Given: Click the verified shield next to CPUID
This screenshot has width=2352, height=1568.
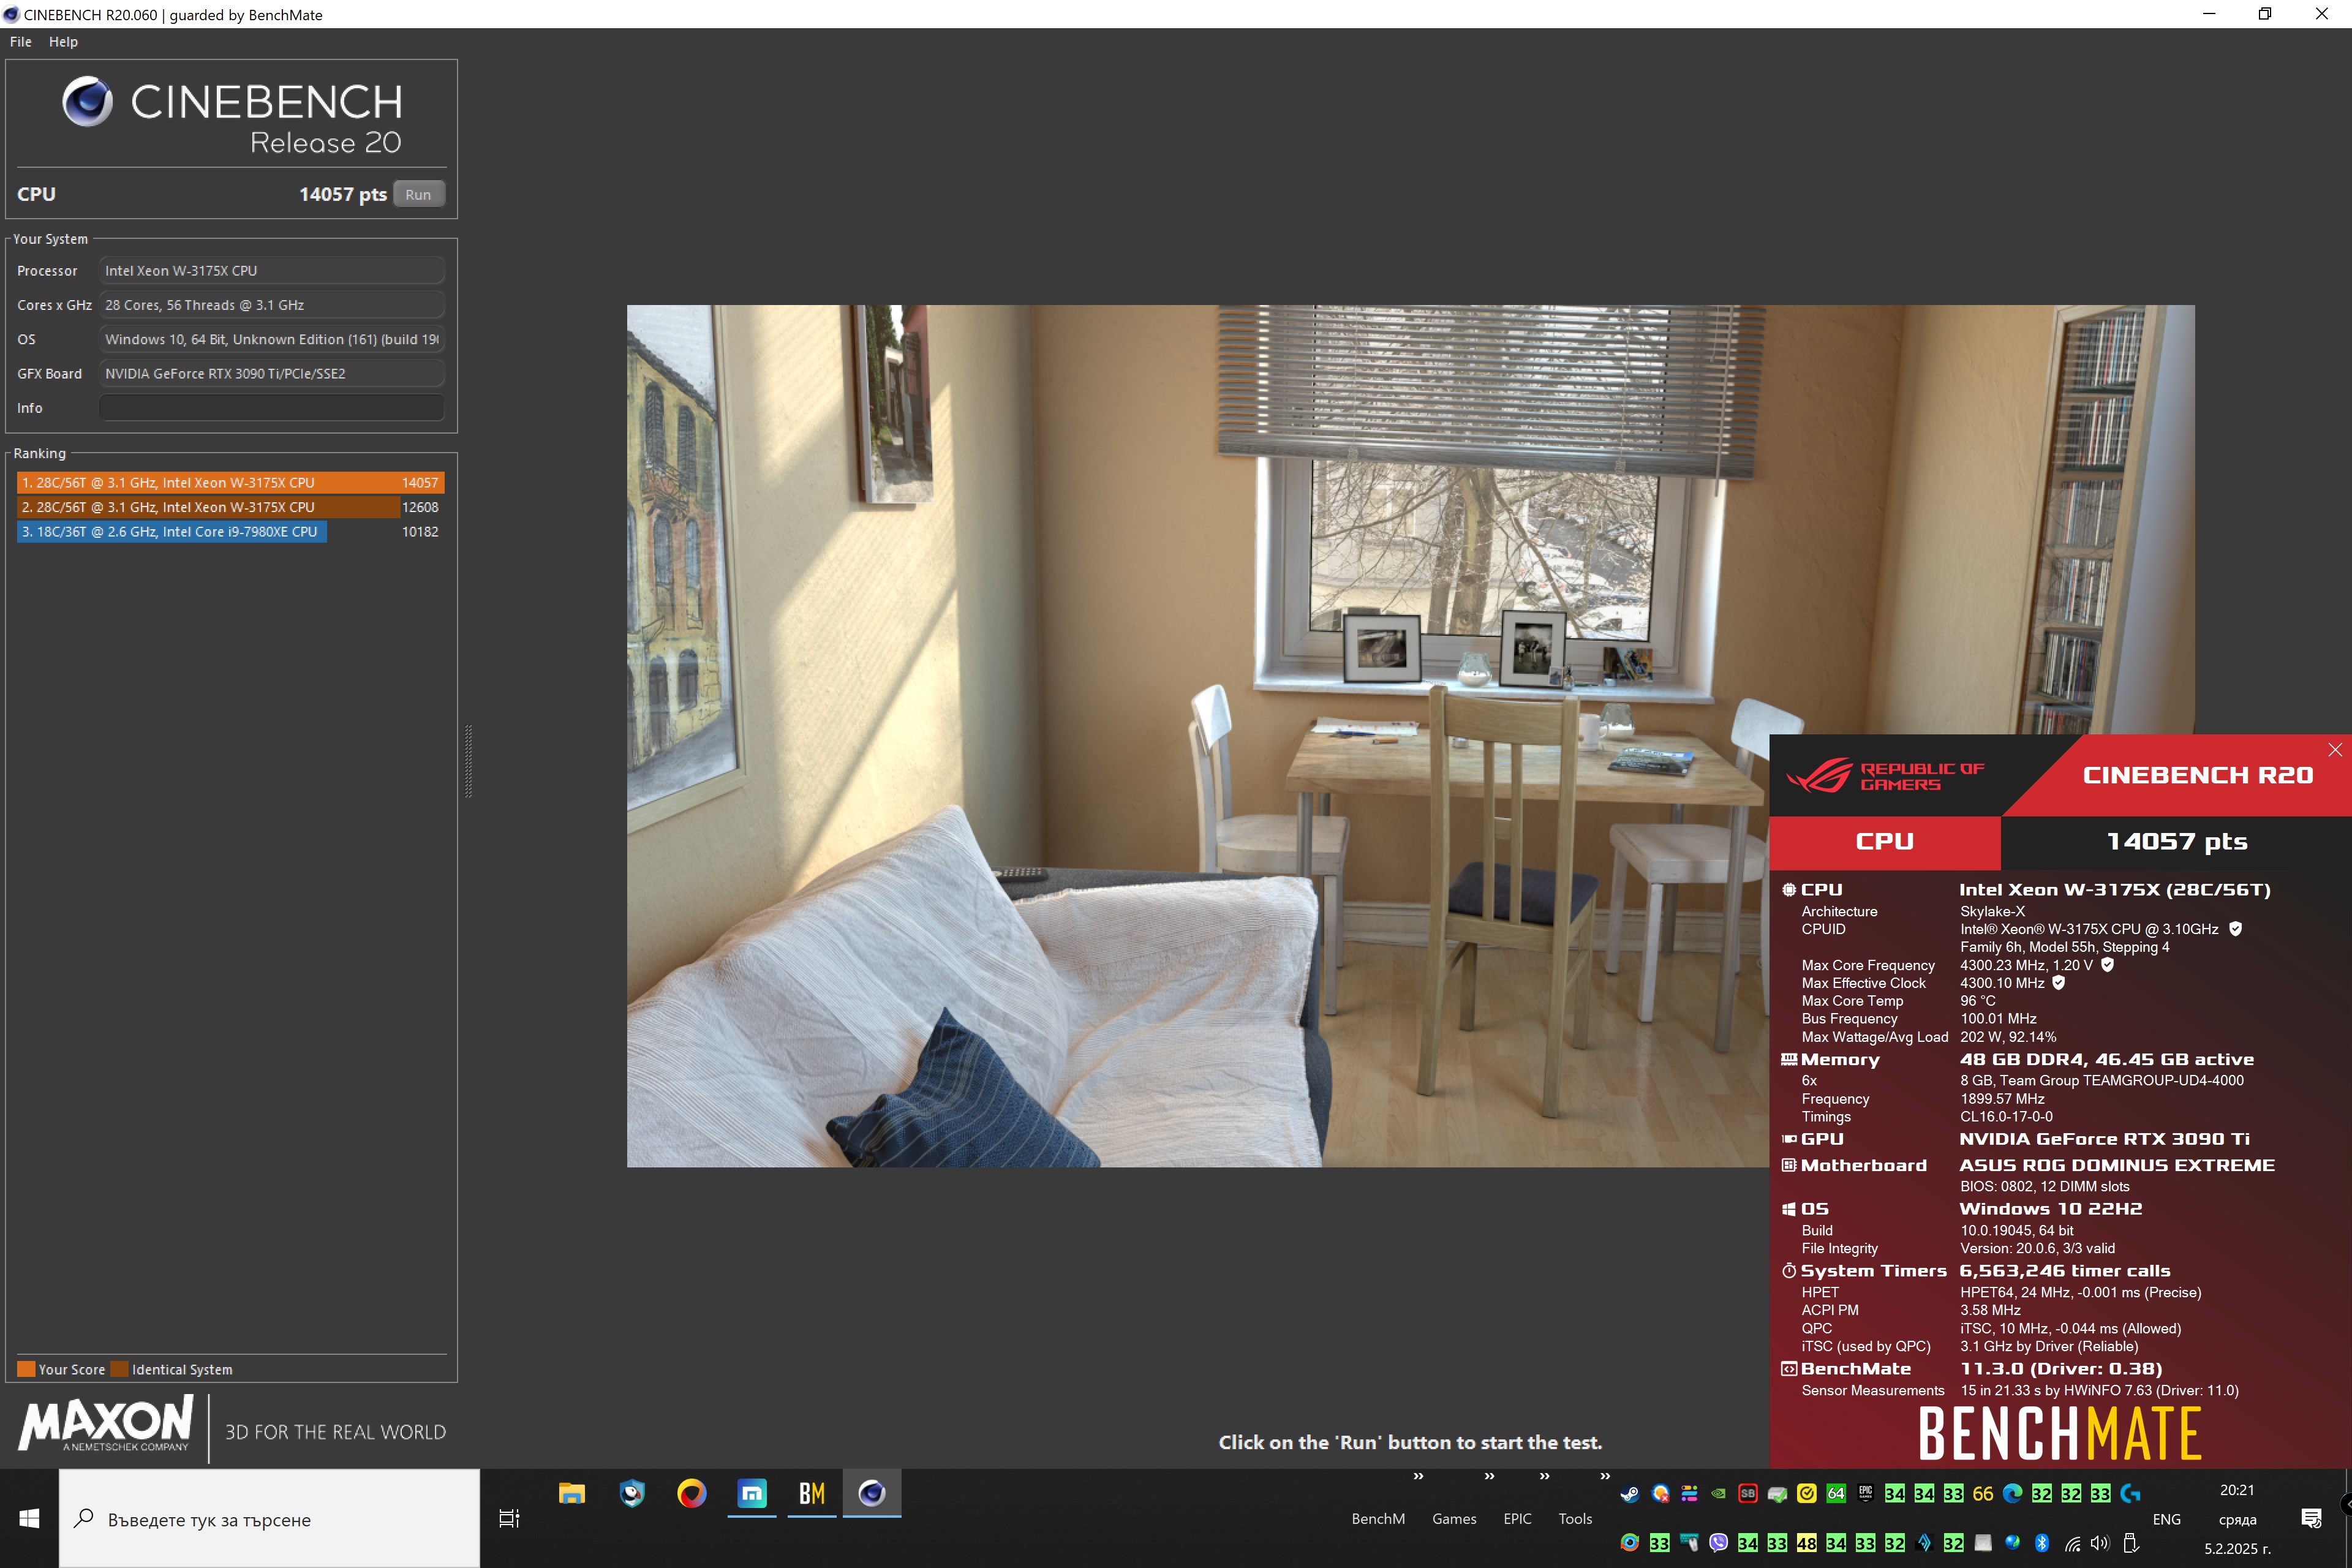Looking at the screenshot, I should 2236,929.
